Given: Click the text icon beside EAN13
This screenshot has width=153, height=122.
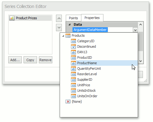Looking at the screenshot, I should (73, 52).
